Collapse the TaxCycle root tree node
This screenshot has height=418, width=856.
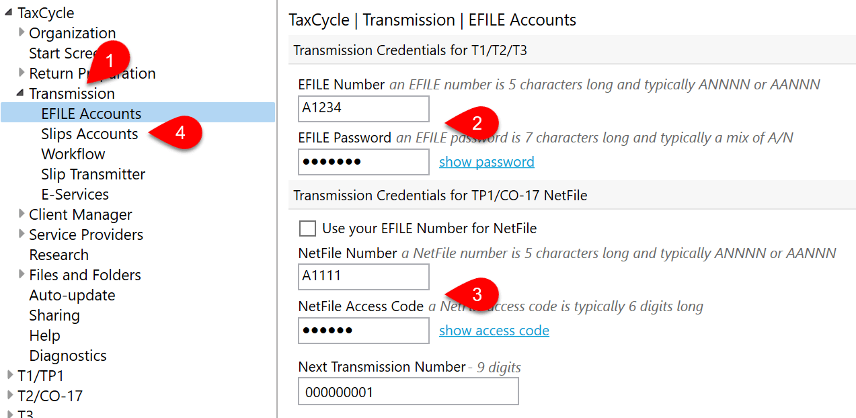click(9, 13)
